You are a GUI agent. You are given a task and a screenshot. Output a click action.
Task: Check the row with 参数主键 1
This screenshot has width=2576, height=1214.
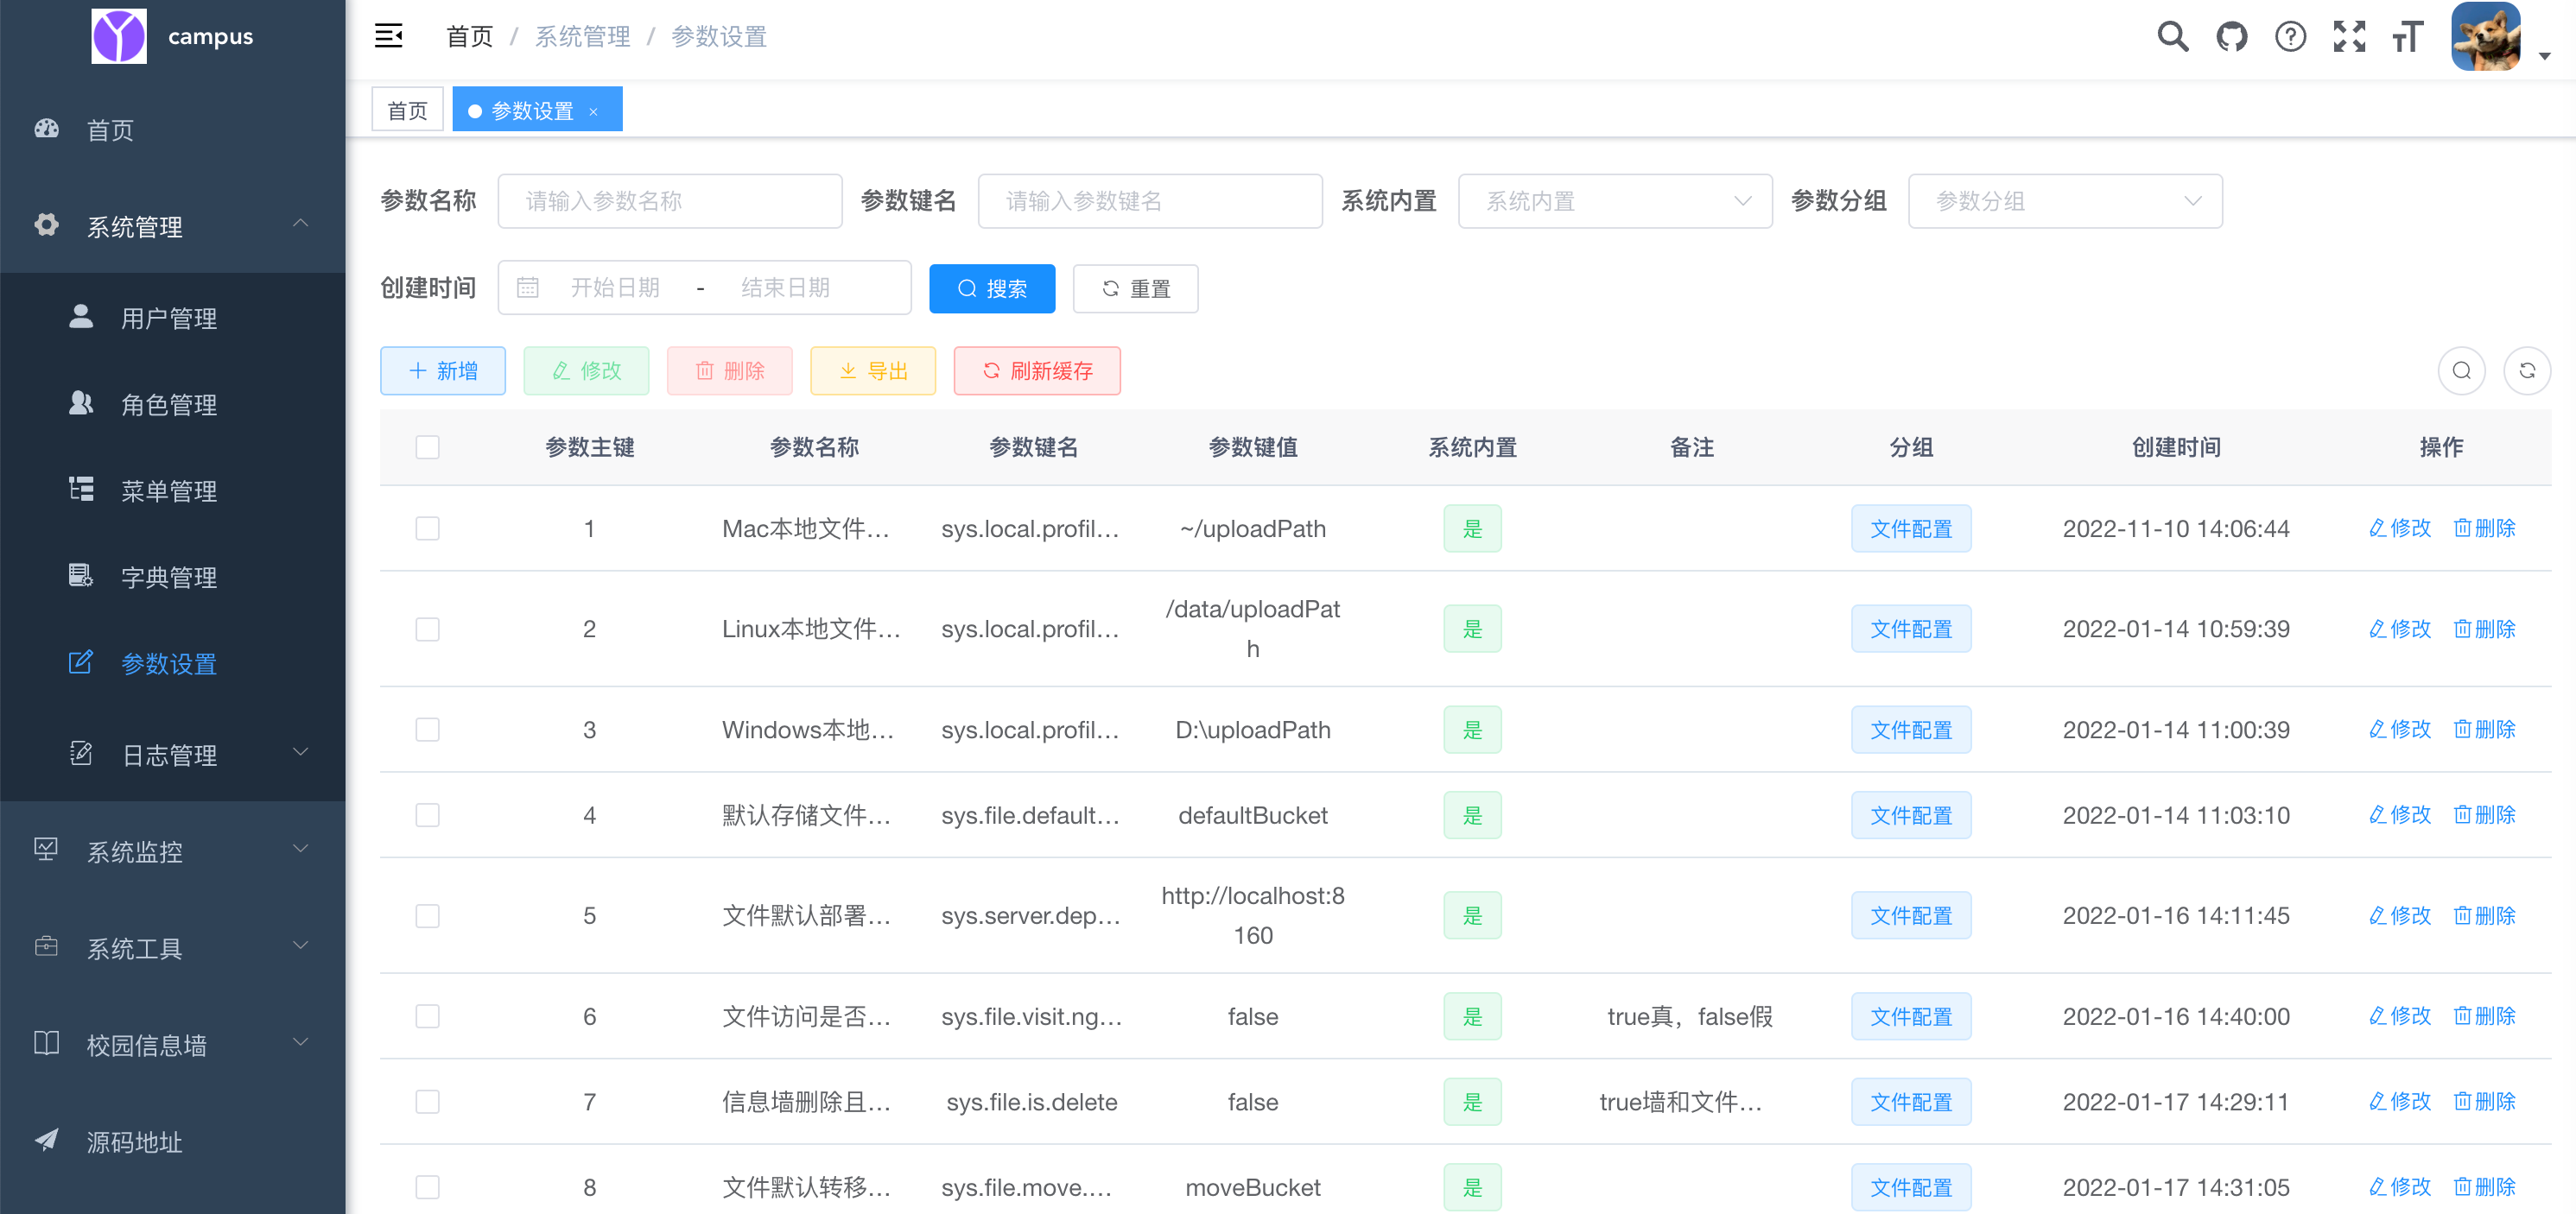(427, 528)
